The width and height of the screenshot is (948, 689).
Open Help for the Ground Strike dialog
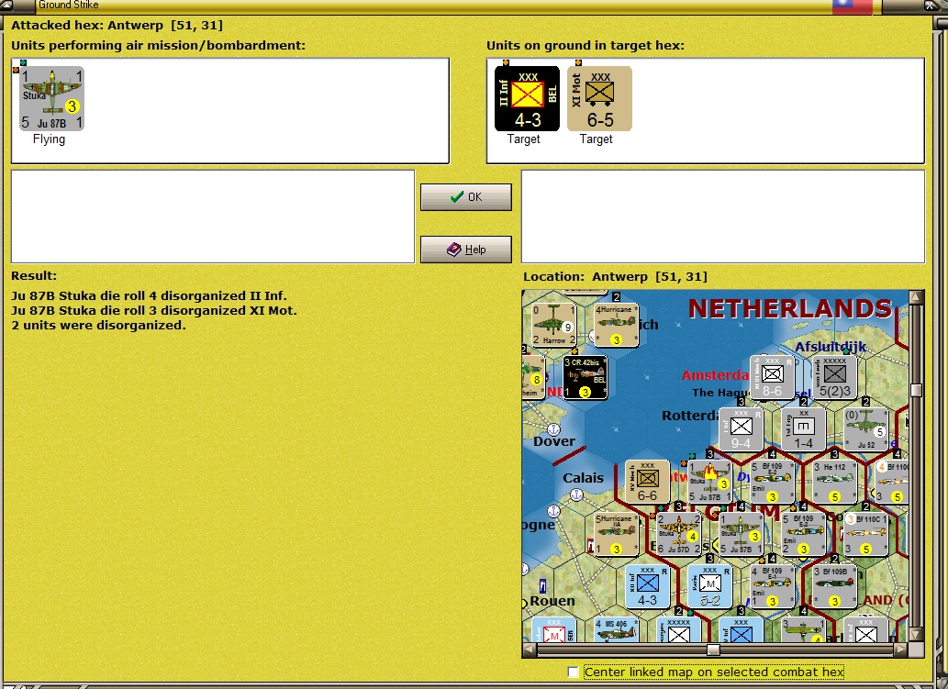(x=466, y=249)
